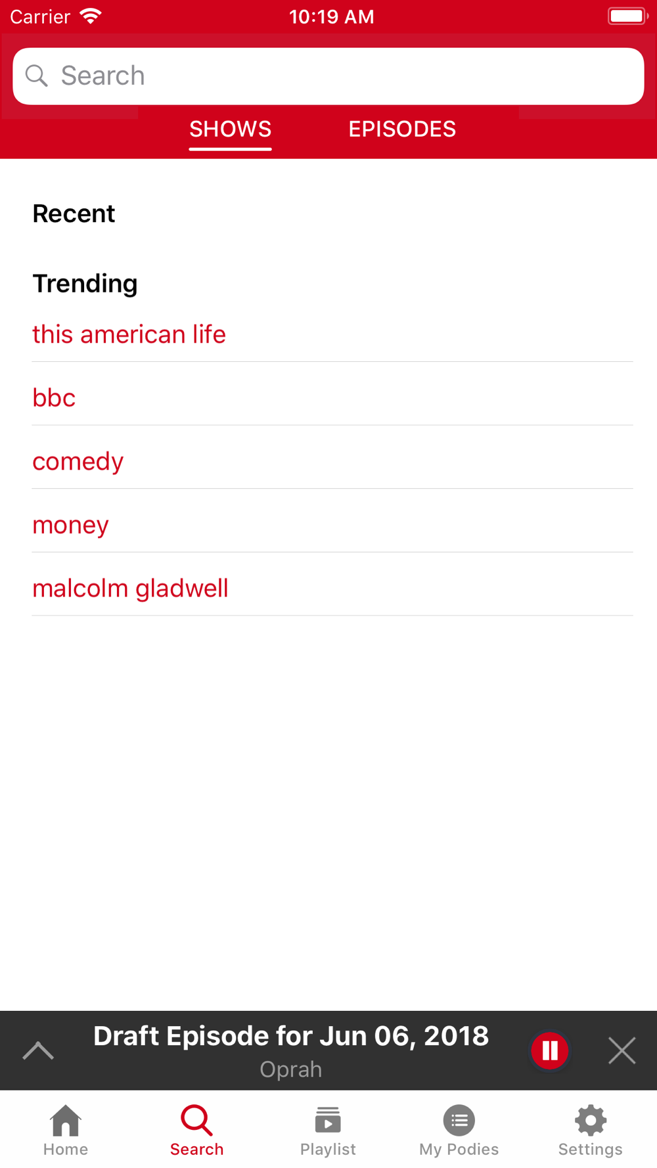
Task: Select trending term bbc
Action: pos(54,398)
